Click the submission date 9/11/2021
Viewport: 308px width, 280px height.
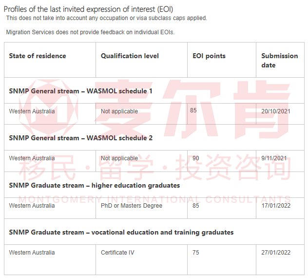(x=274, y=158)
